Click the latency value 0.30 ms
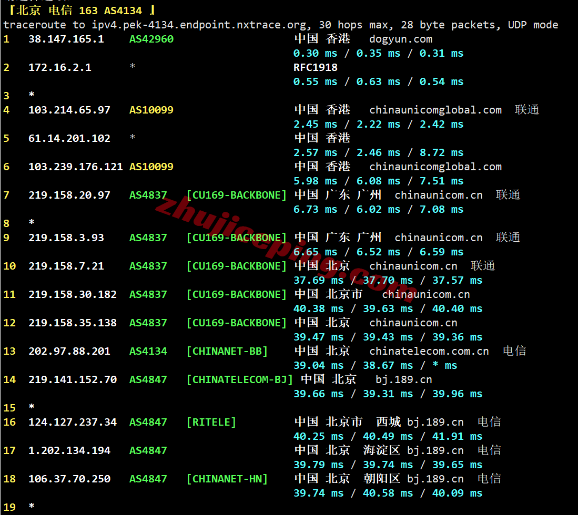The width and height of the screenshot is (578, 515). [x=315, y=54]
